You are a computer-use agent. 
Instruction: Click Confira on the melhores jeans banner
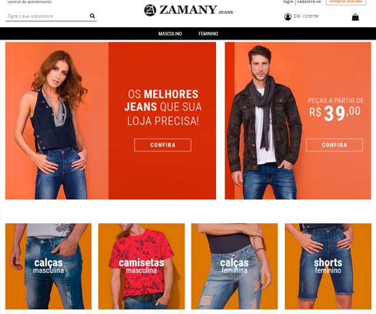point(163,145)
